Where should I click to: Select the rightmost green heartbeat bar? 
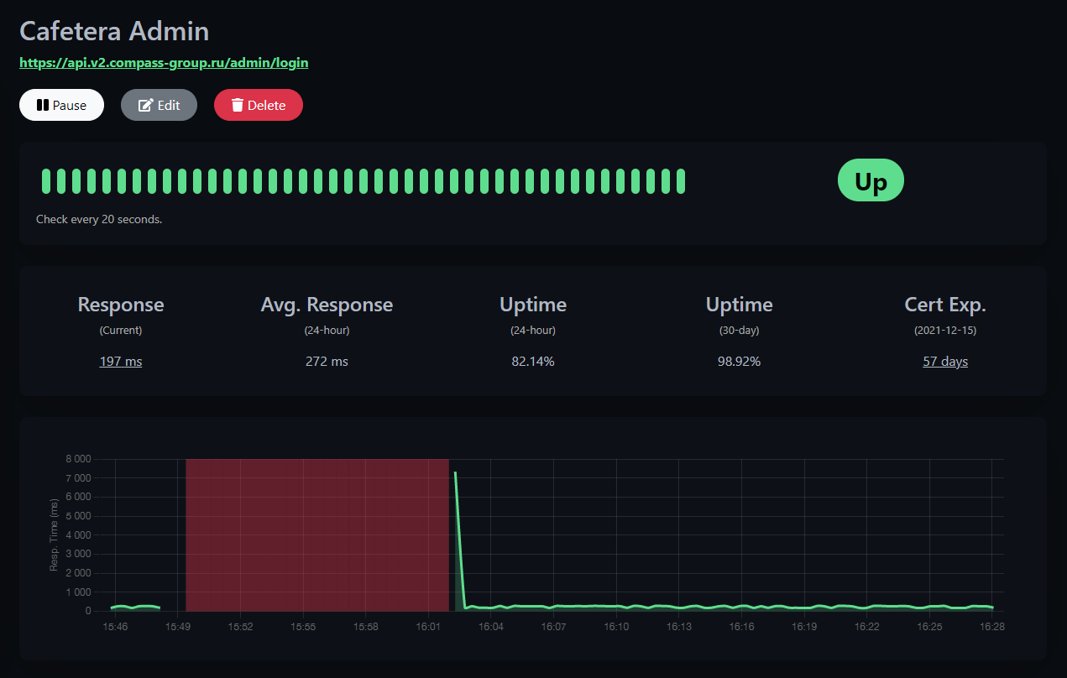tap(681, 180)
